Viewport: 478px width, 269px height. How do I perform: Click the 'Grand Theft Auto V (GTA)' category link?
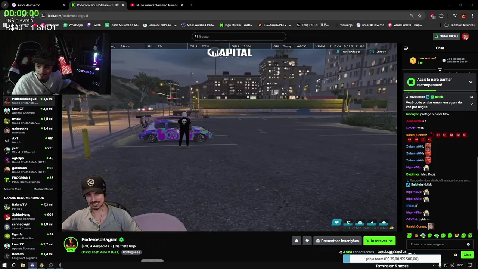100,252
